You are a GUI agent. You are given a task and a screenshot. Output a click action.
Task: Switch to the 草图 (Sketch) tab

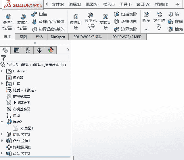(23, 37)
